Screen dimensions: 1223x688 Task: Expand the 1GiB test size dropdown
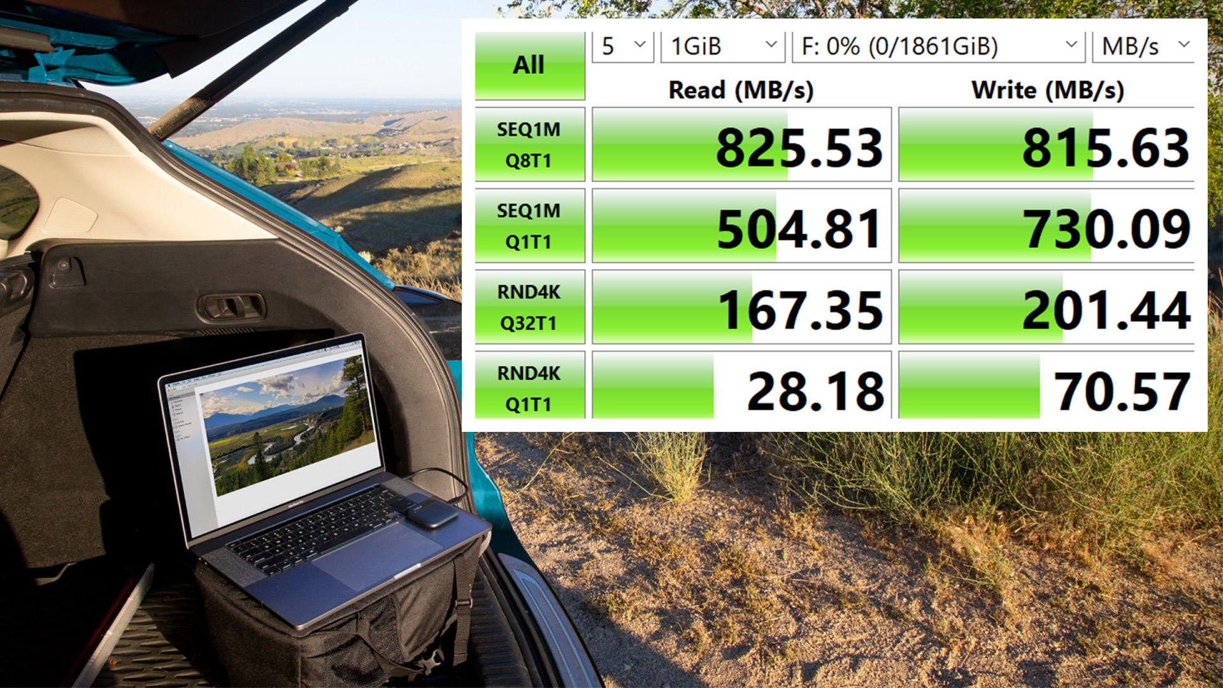(x=722, y=47)
